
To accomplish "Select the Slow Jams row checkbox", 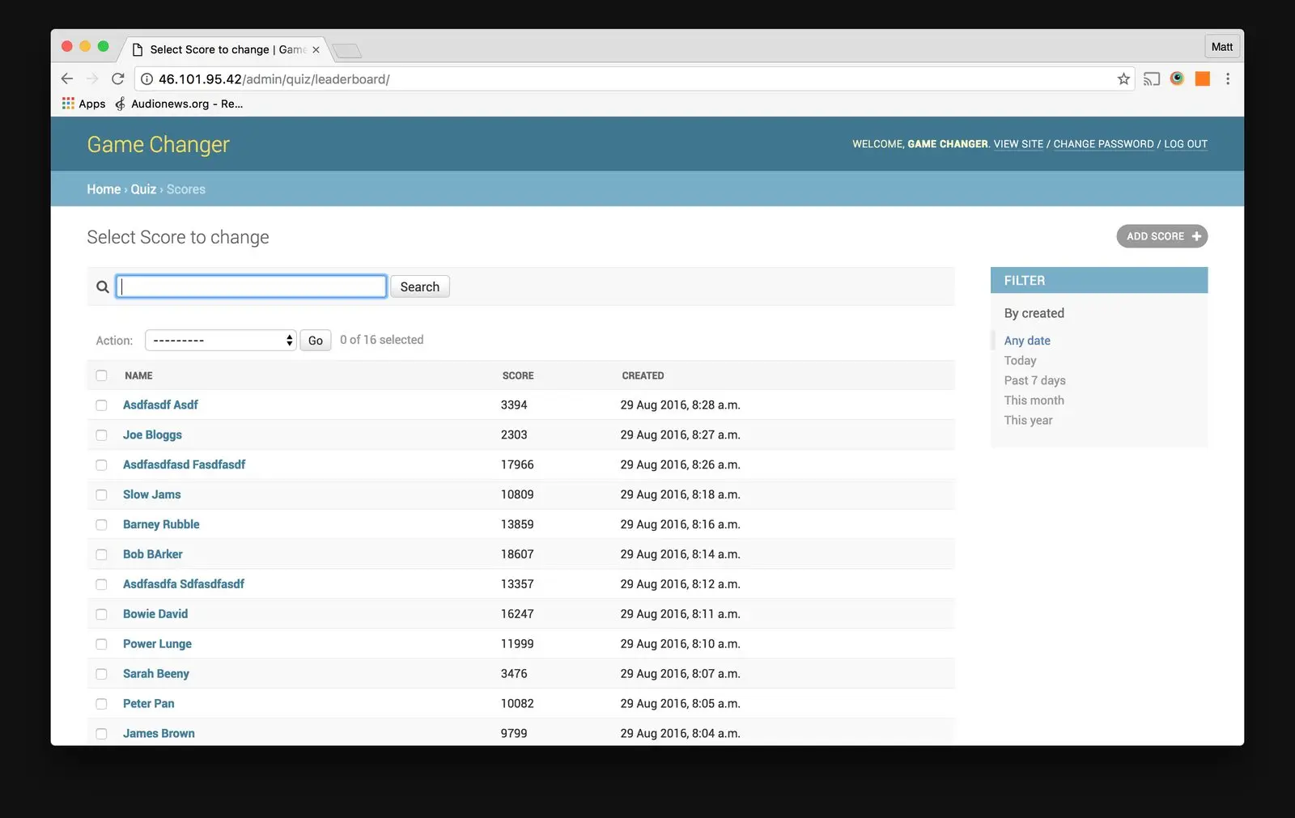I will [101, 494].
